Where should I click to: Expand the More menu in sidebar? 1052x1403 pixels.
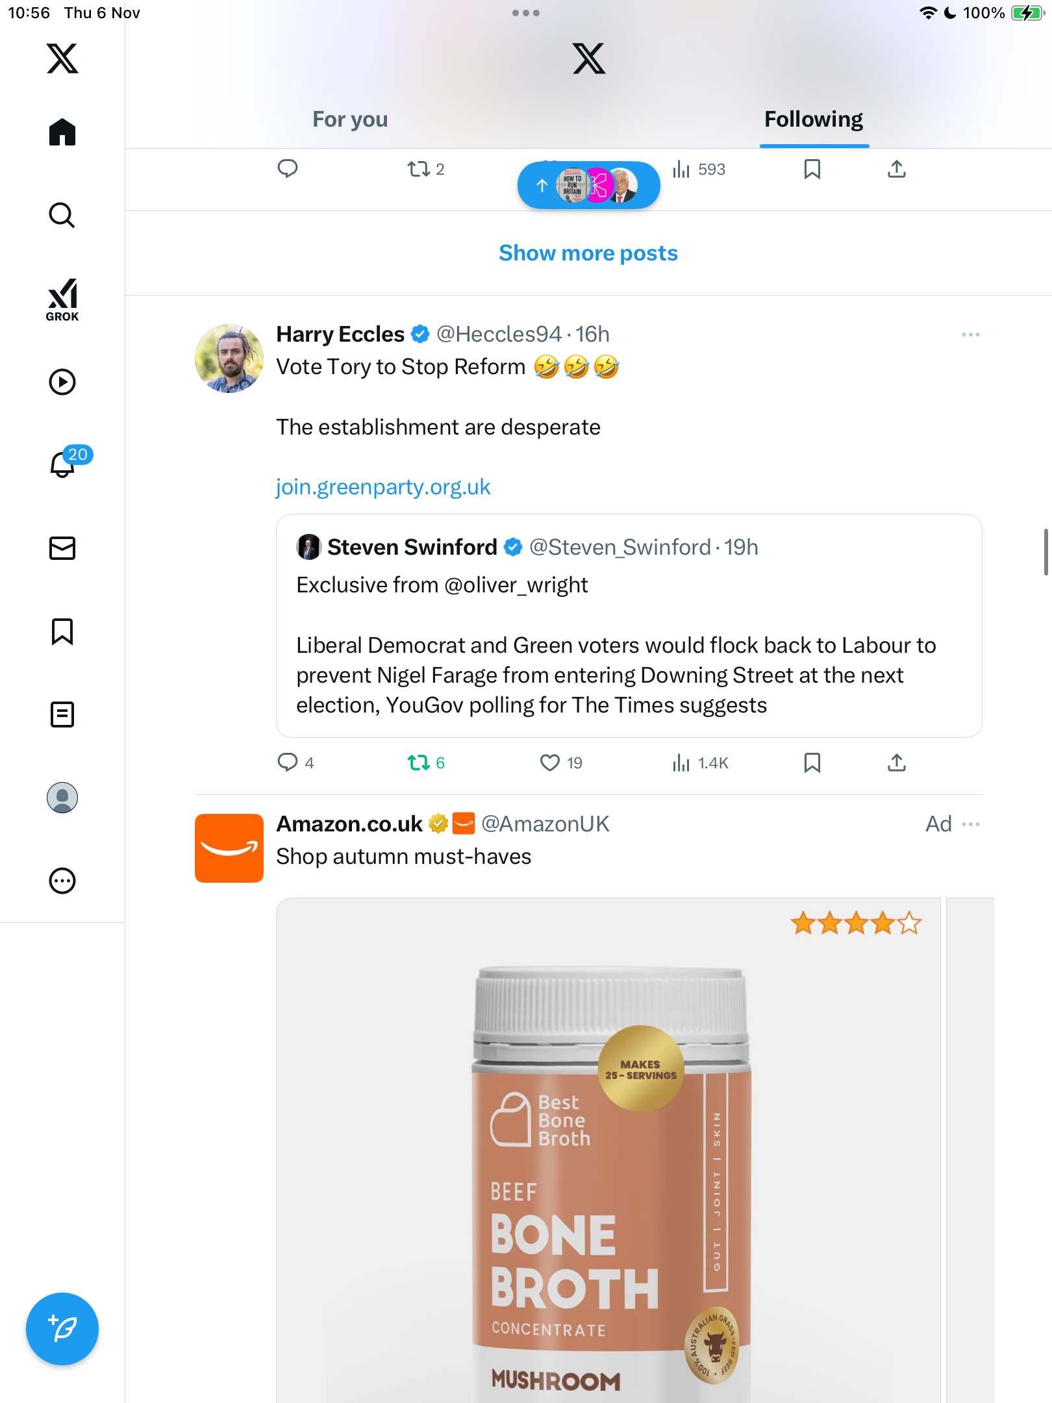click(x=62, y=881)
